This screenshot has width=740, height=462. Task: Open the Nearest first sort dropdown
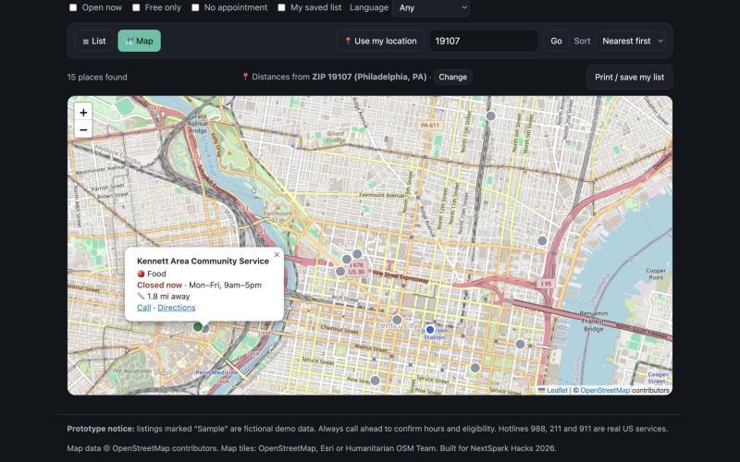click(632, 41)
